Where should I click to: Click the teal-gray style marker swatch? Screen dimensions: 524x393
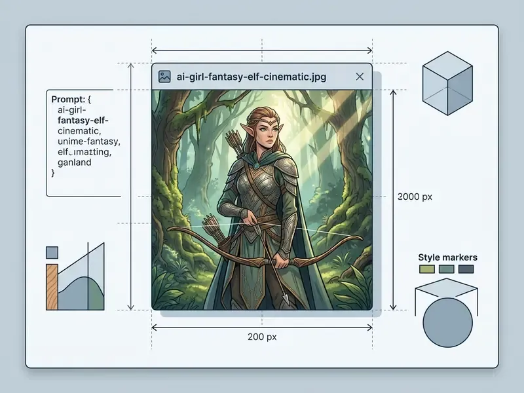pos(447,269)
